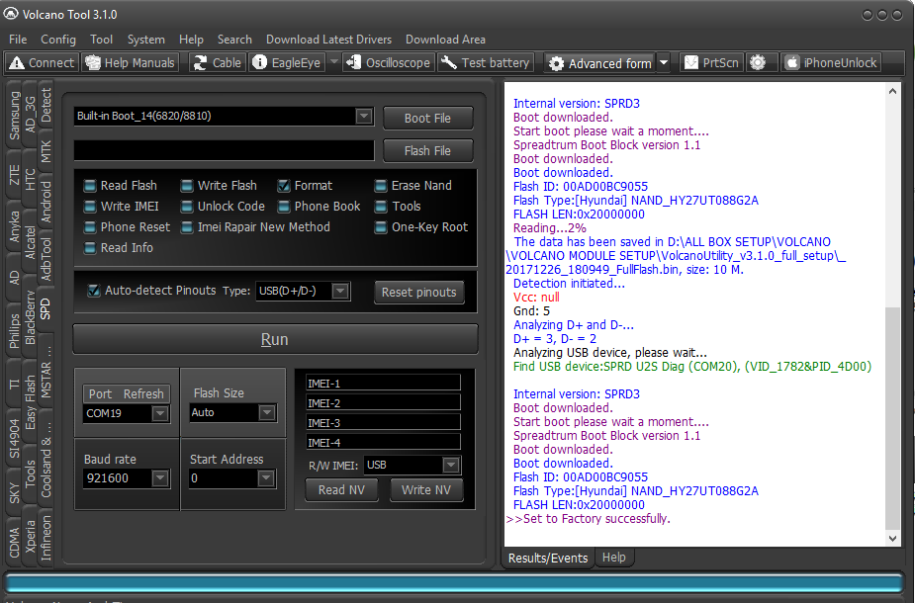This screenshot has width=915, height=603.
Task: Click the log scrollbar up arrow
Action: point(892,91)
